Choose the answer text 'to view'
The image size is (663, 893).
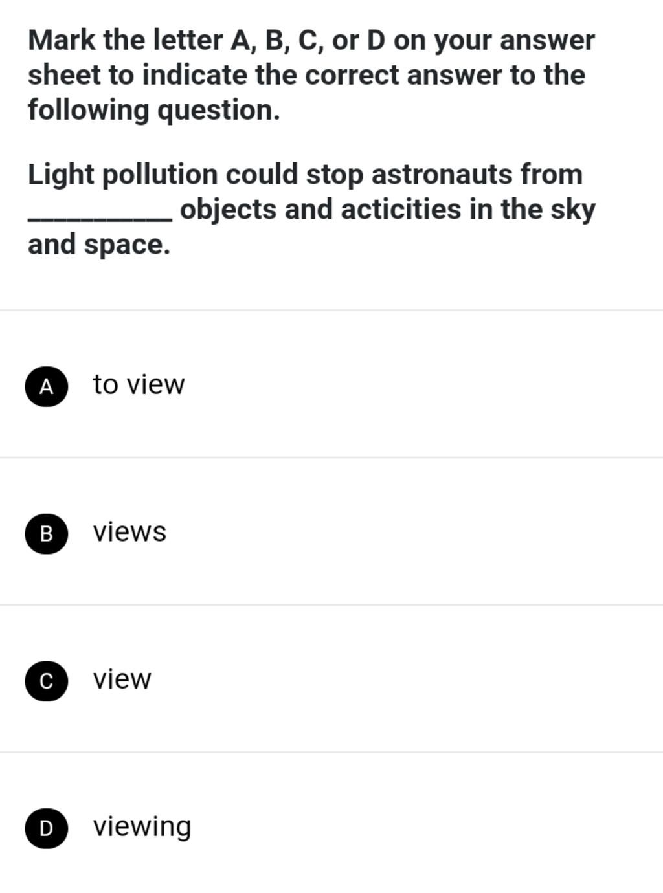139,384
